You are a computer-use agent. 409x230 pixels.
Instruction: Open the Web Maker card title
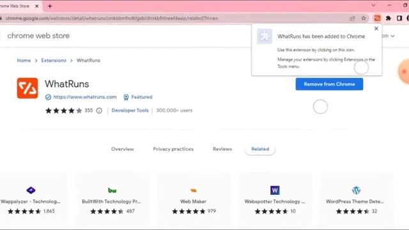pos(193,201)
